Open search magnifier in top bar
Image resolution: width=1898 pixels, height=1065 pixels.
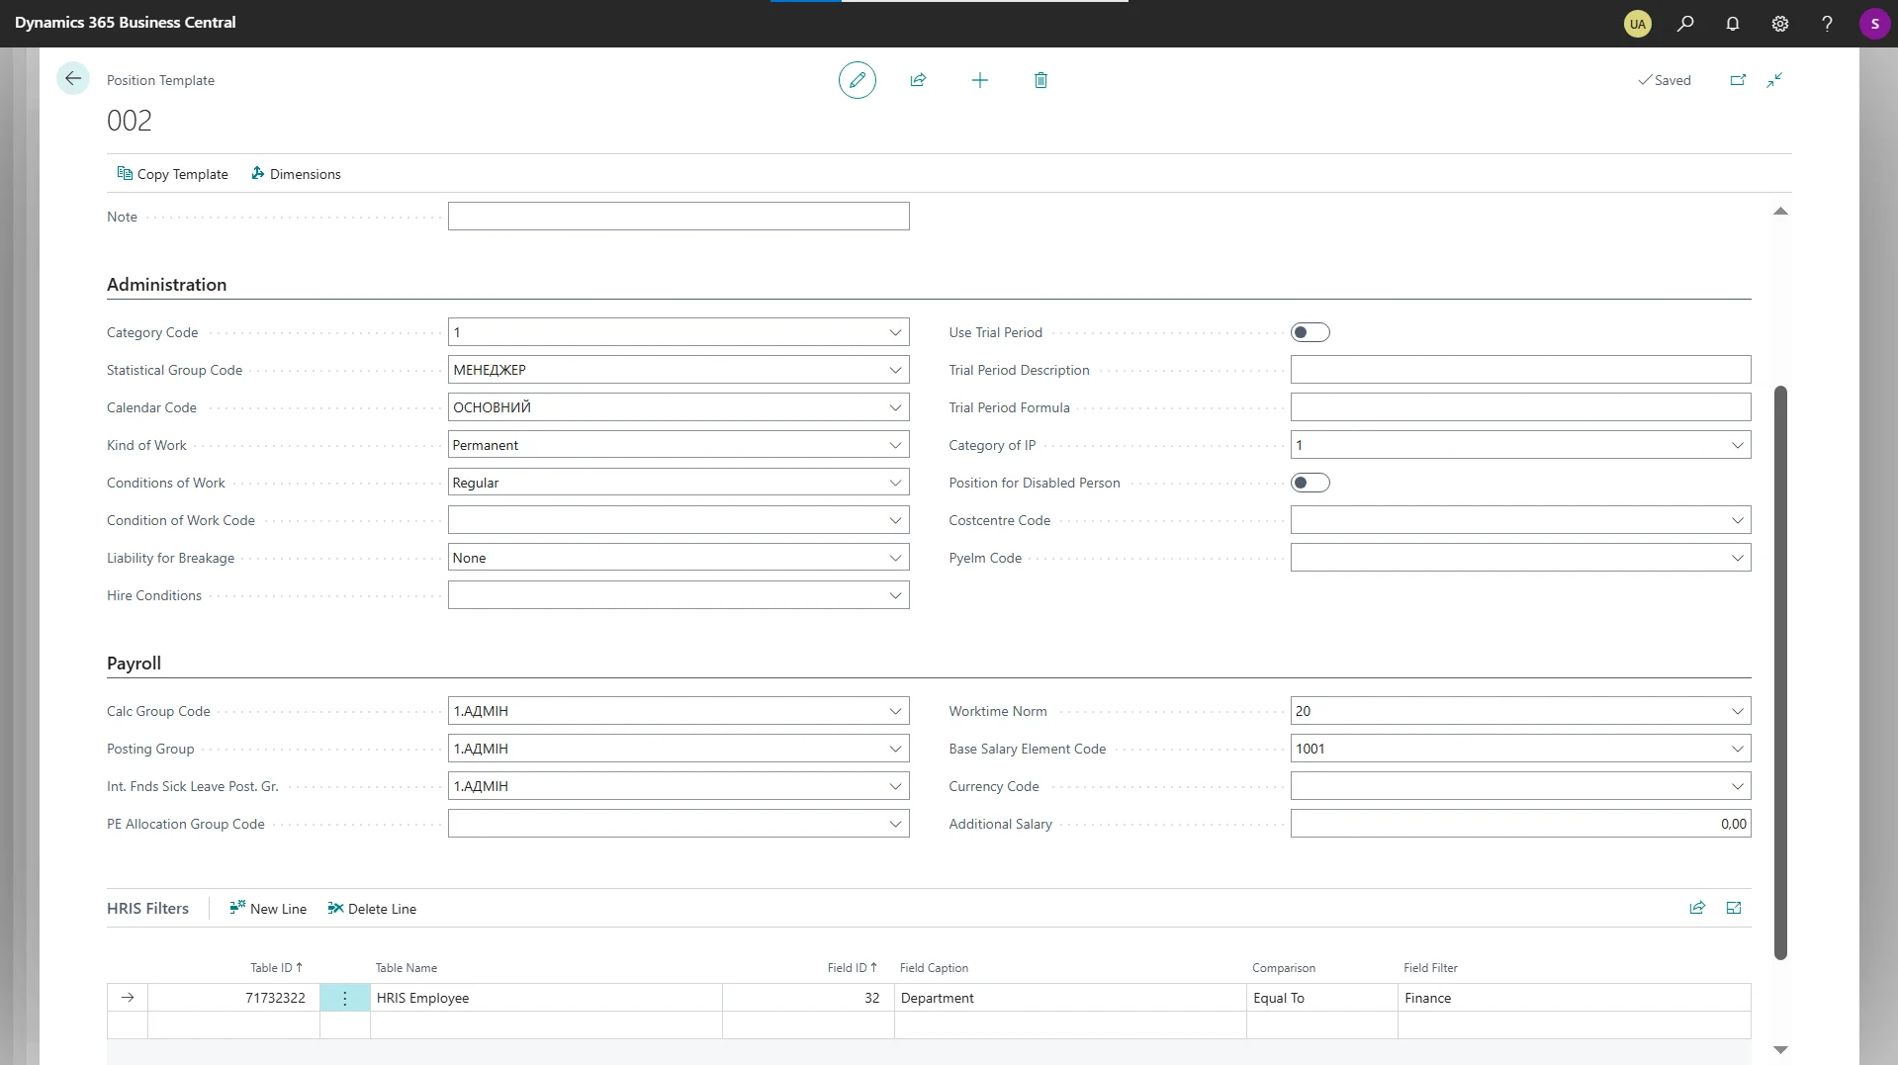point(1685,24)
